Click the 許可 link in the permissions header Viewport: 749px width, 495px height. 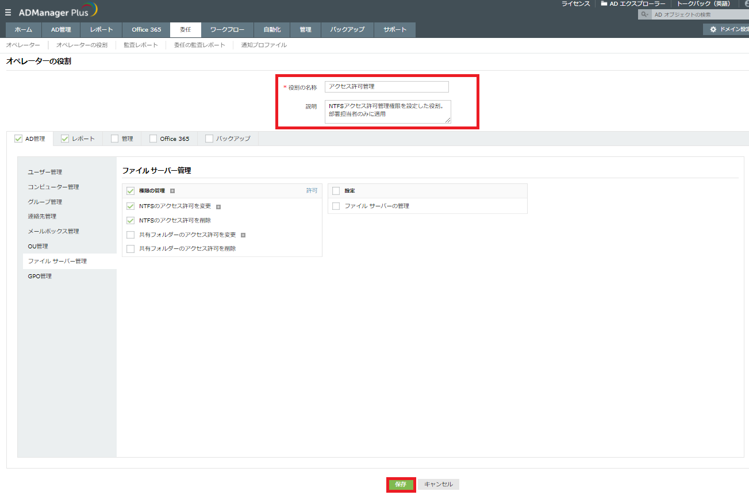coord(312,190)
